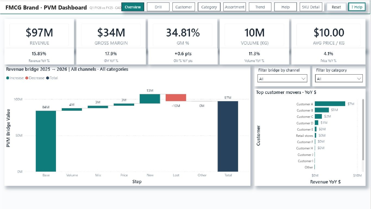Click the customer movers chart scrollbar
The width and height of the screenshot is (371, 209).
363,130
